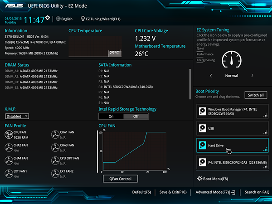Select the EXT FAN1 icon
The image size is (272, 204).
point(9,174)
